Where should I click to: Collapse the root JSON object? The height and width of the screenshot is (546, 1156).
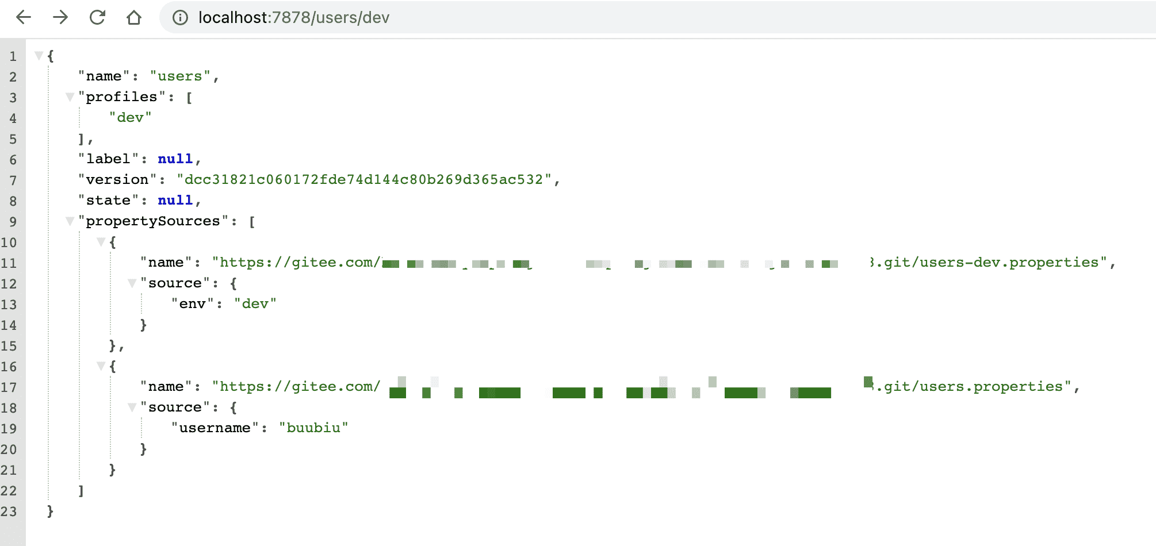[39, 56]
